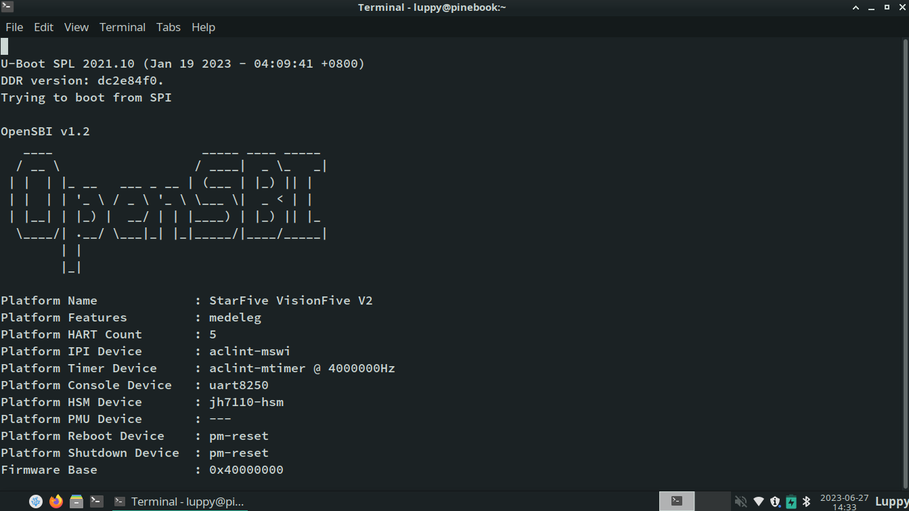Open the Wi-Fi network tray icon

pos(759,502)
